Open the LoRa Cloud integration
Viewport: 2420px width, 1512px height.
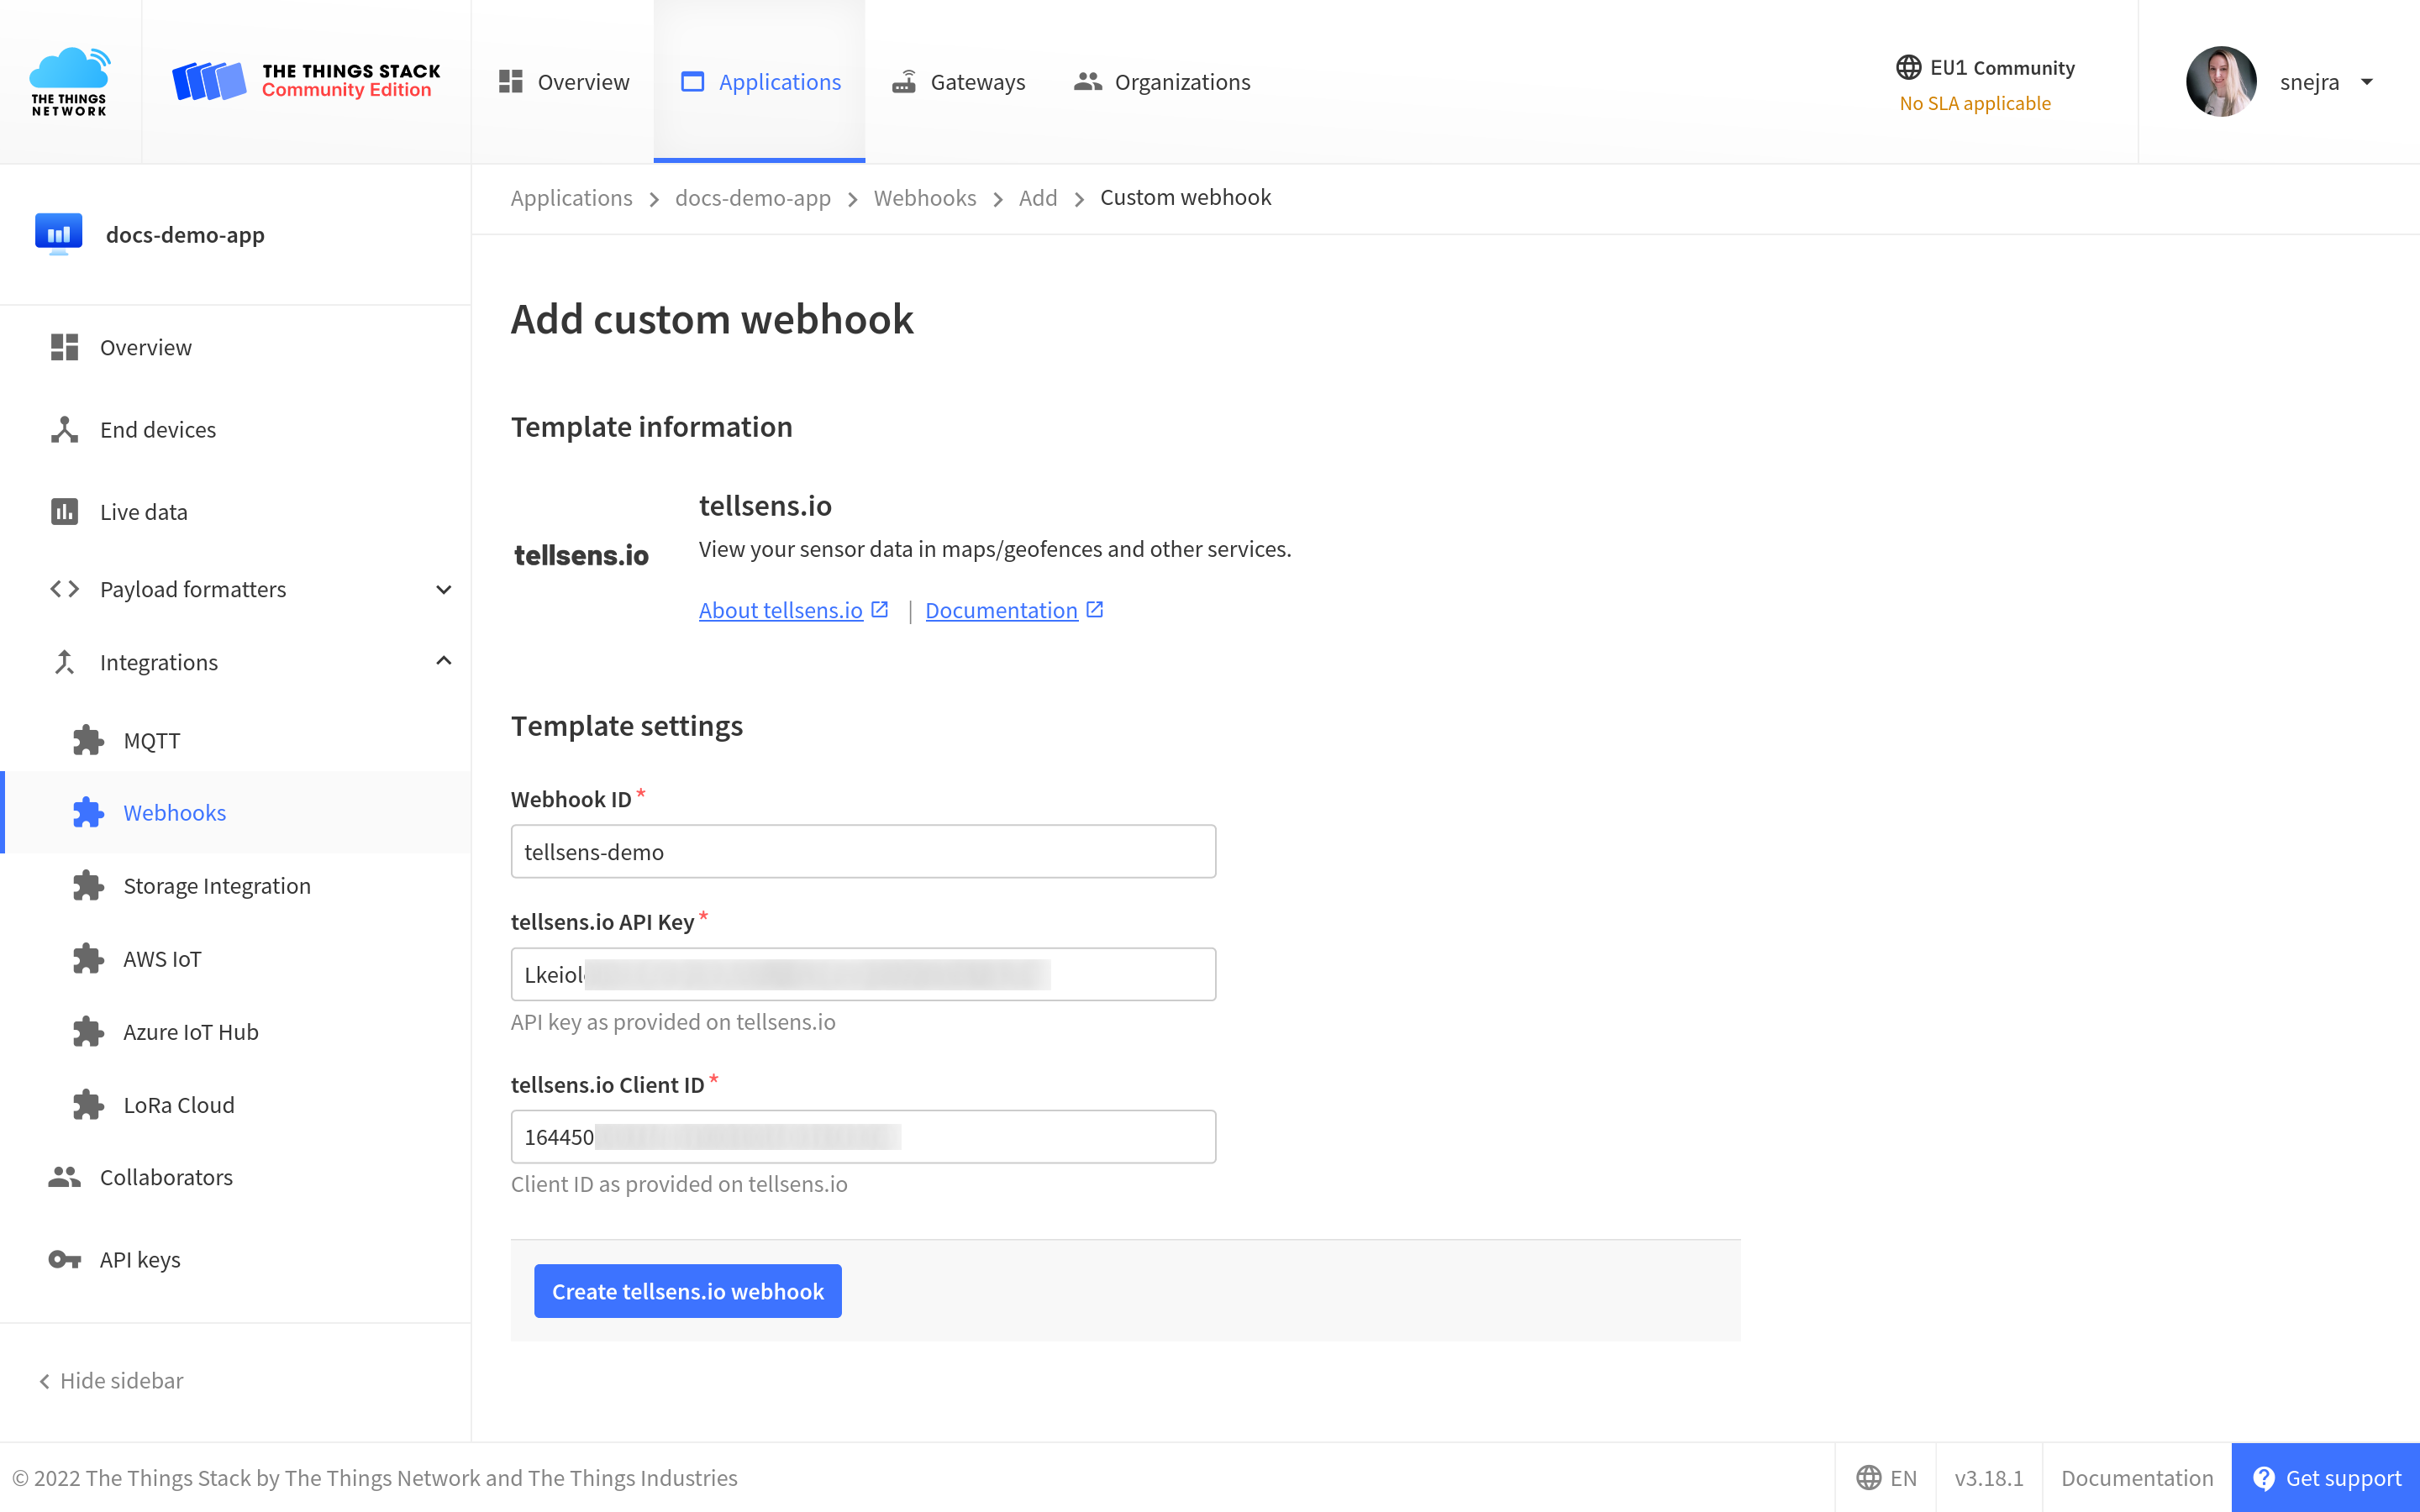177,1104
